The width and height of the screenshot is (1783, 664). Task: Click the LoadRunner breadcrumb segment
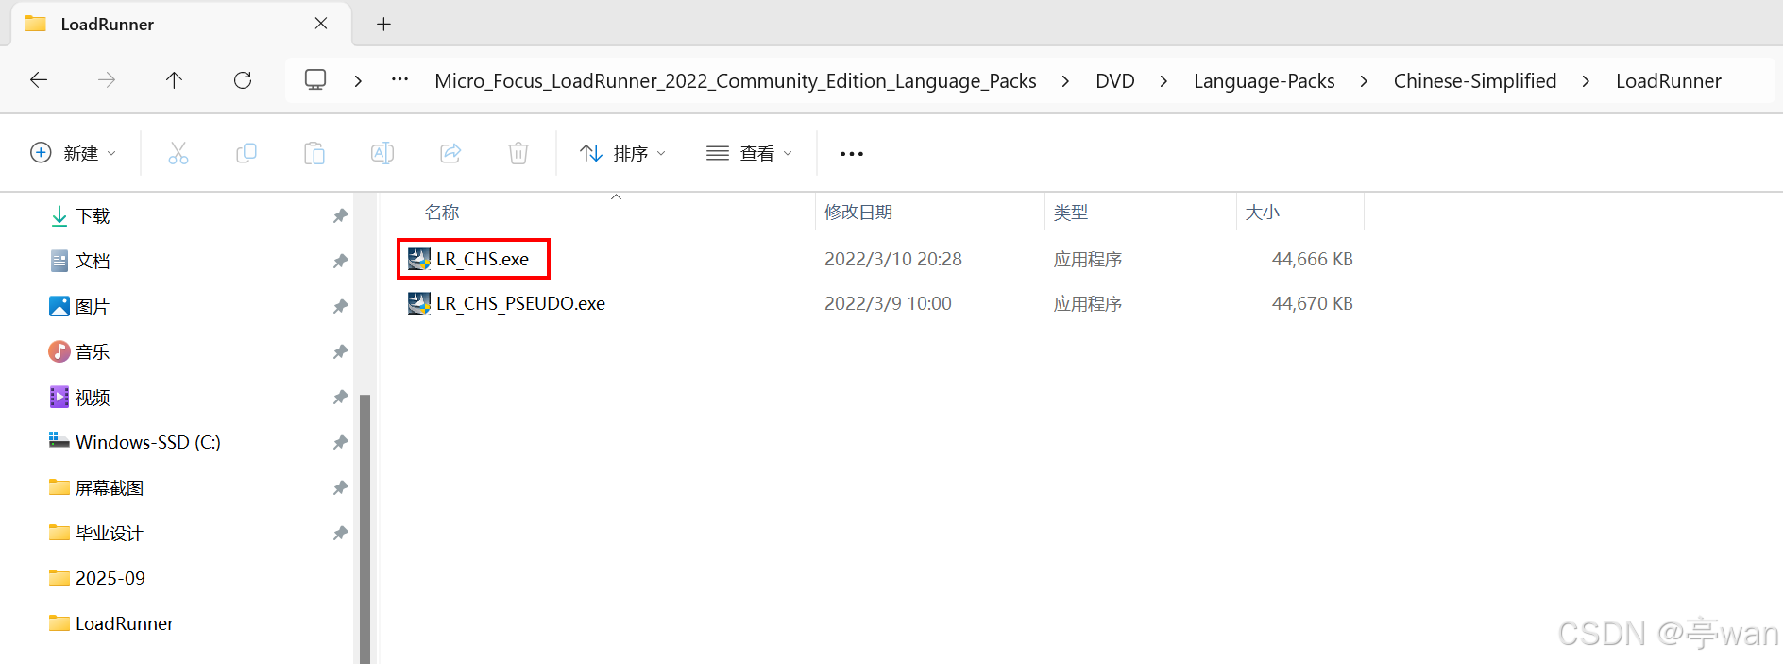(x=1669, y=81)
